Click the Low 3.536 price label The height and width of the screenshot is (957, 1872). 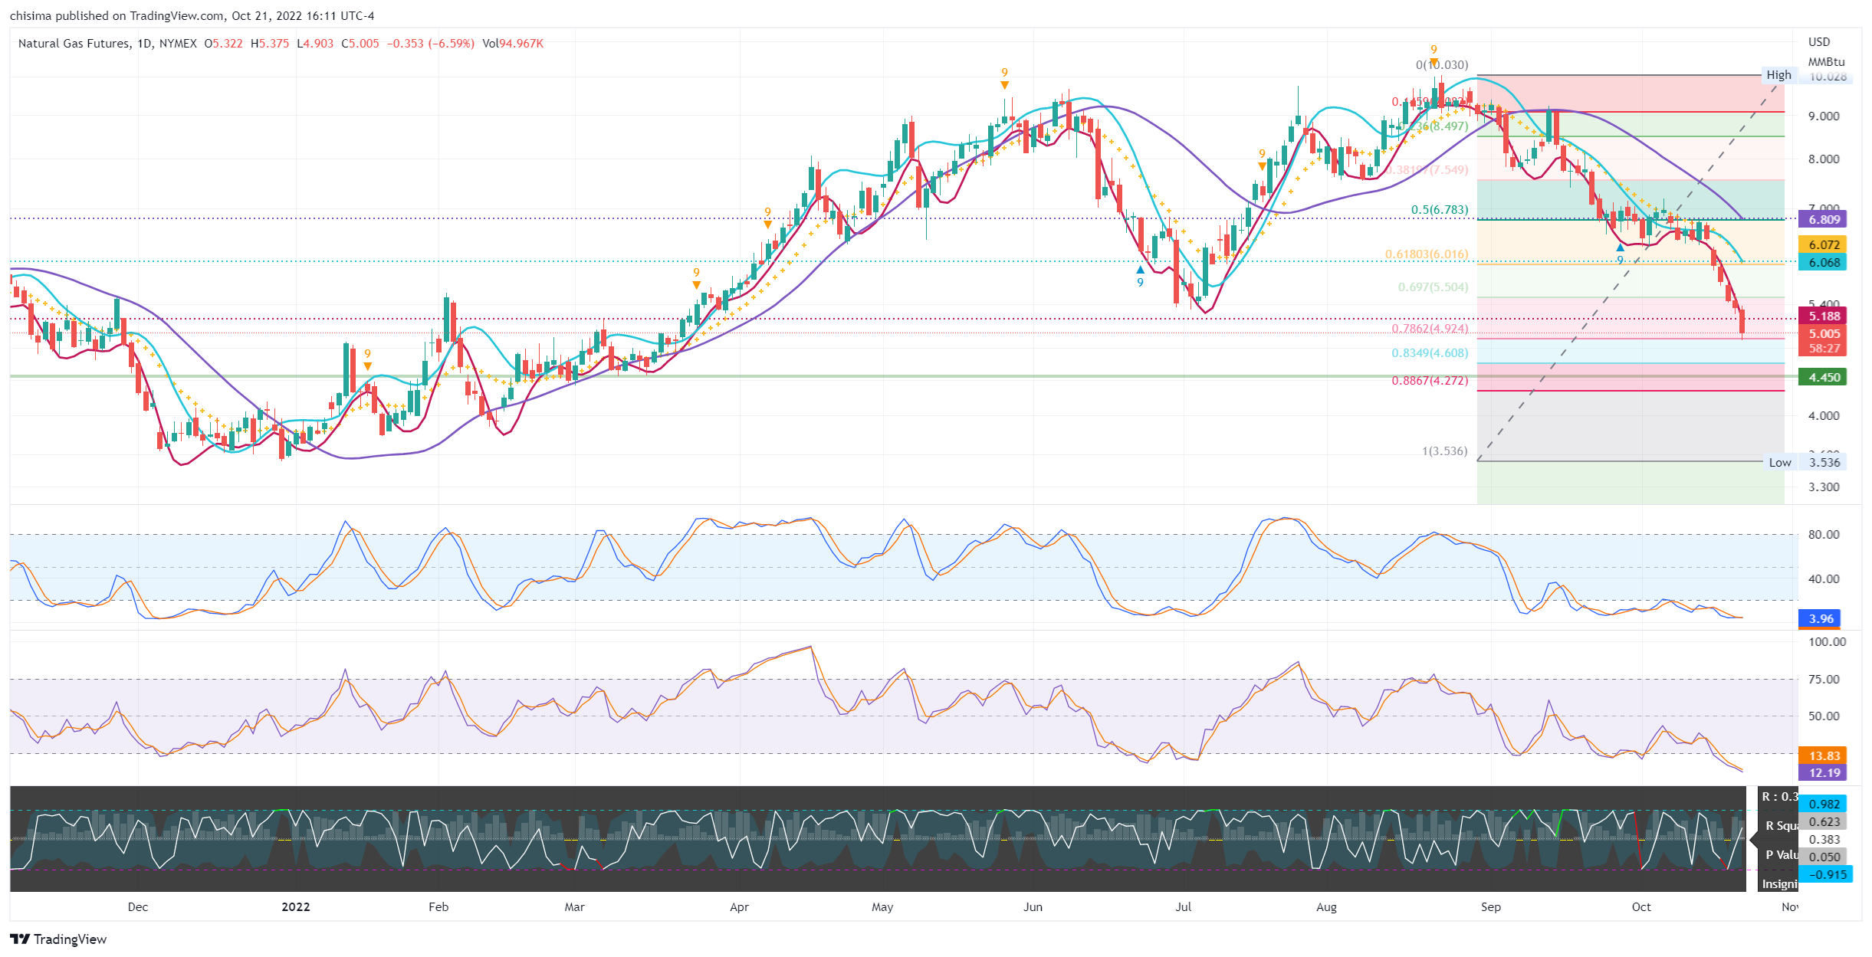[x=1824, y=462]
